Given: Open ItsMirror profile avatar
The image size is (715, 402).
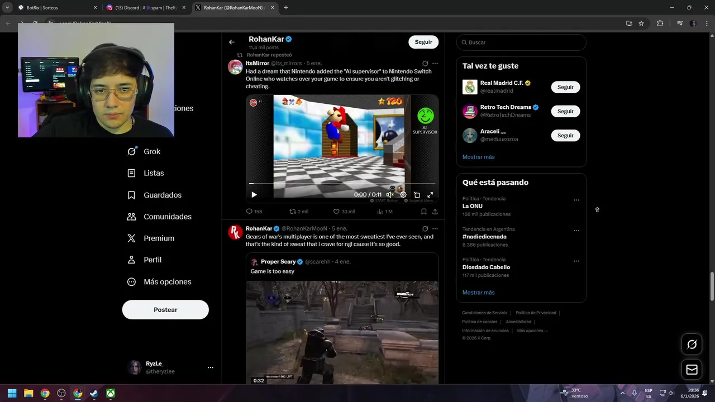Looking at the screenshot, I should [235, 67].
